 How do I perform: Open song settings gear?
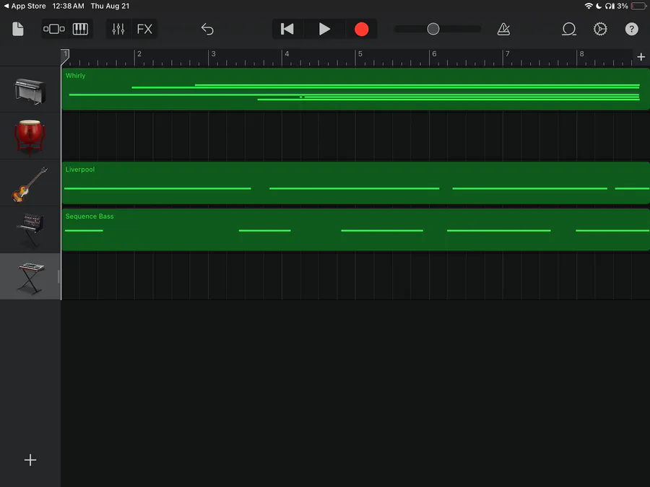[600, 29]
